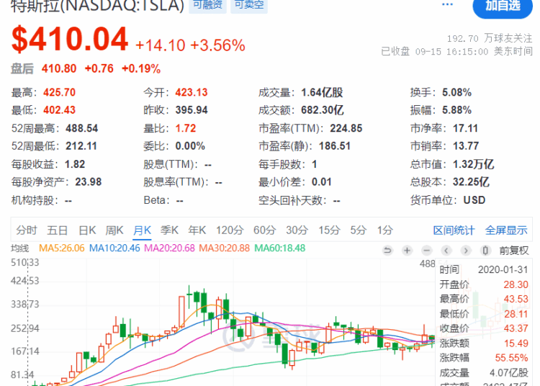
Task: Open 全屏显示 fullscreen chart
Action: pos(506,230)
